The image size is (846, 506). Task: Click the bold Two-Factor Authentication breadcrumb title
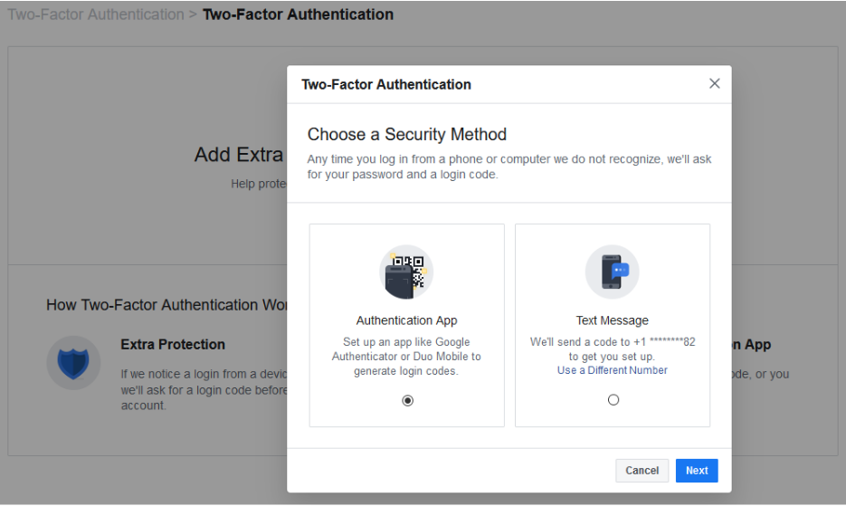pos(298,14)
